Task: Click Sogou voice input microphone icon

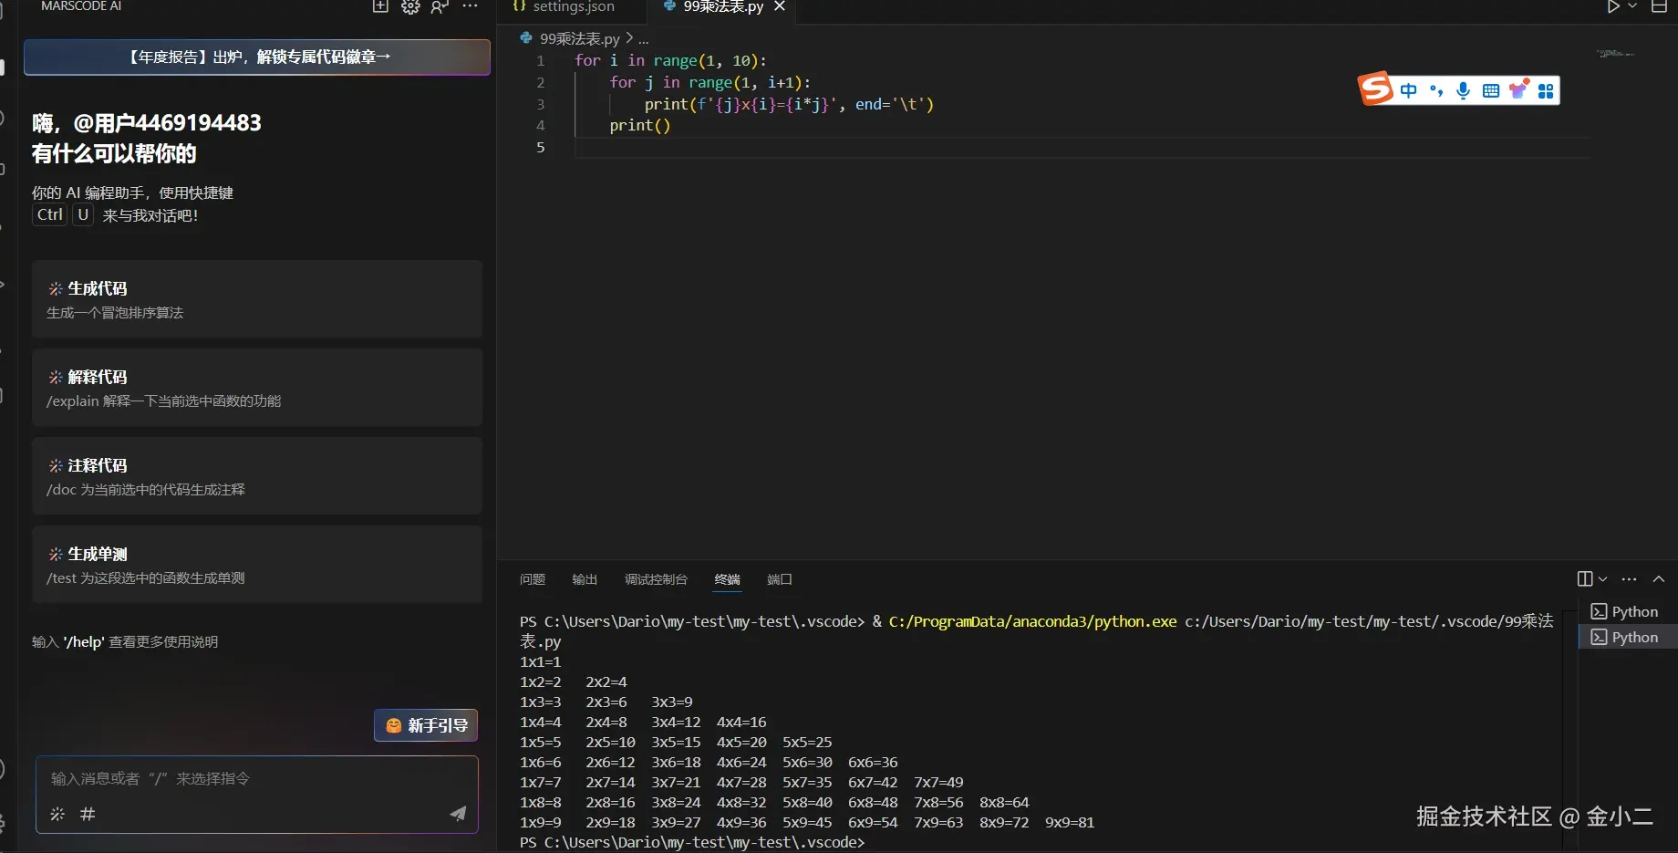Action: tap(1463, 90)
